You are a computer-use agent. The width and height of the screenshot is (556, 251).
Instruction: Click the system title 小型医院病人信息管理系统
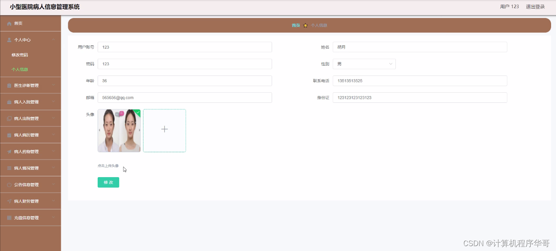[x=45, y=7]
